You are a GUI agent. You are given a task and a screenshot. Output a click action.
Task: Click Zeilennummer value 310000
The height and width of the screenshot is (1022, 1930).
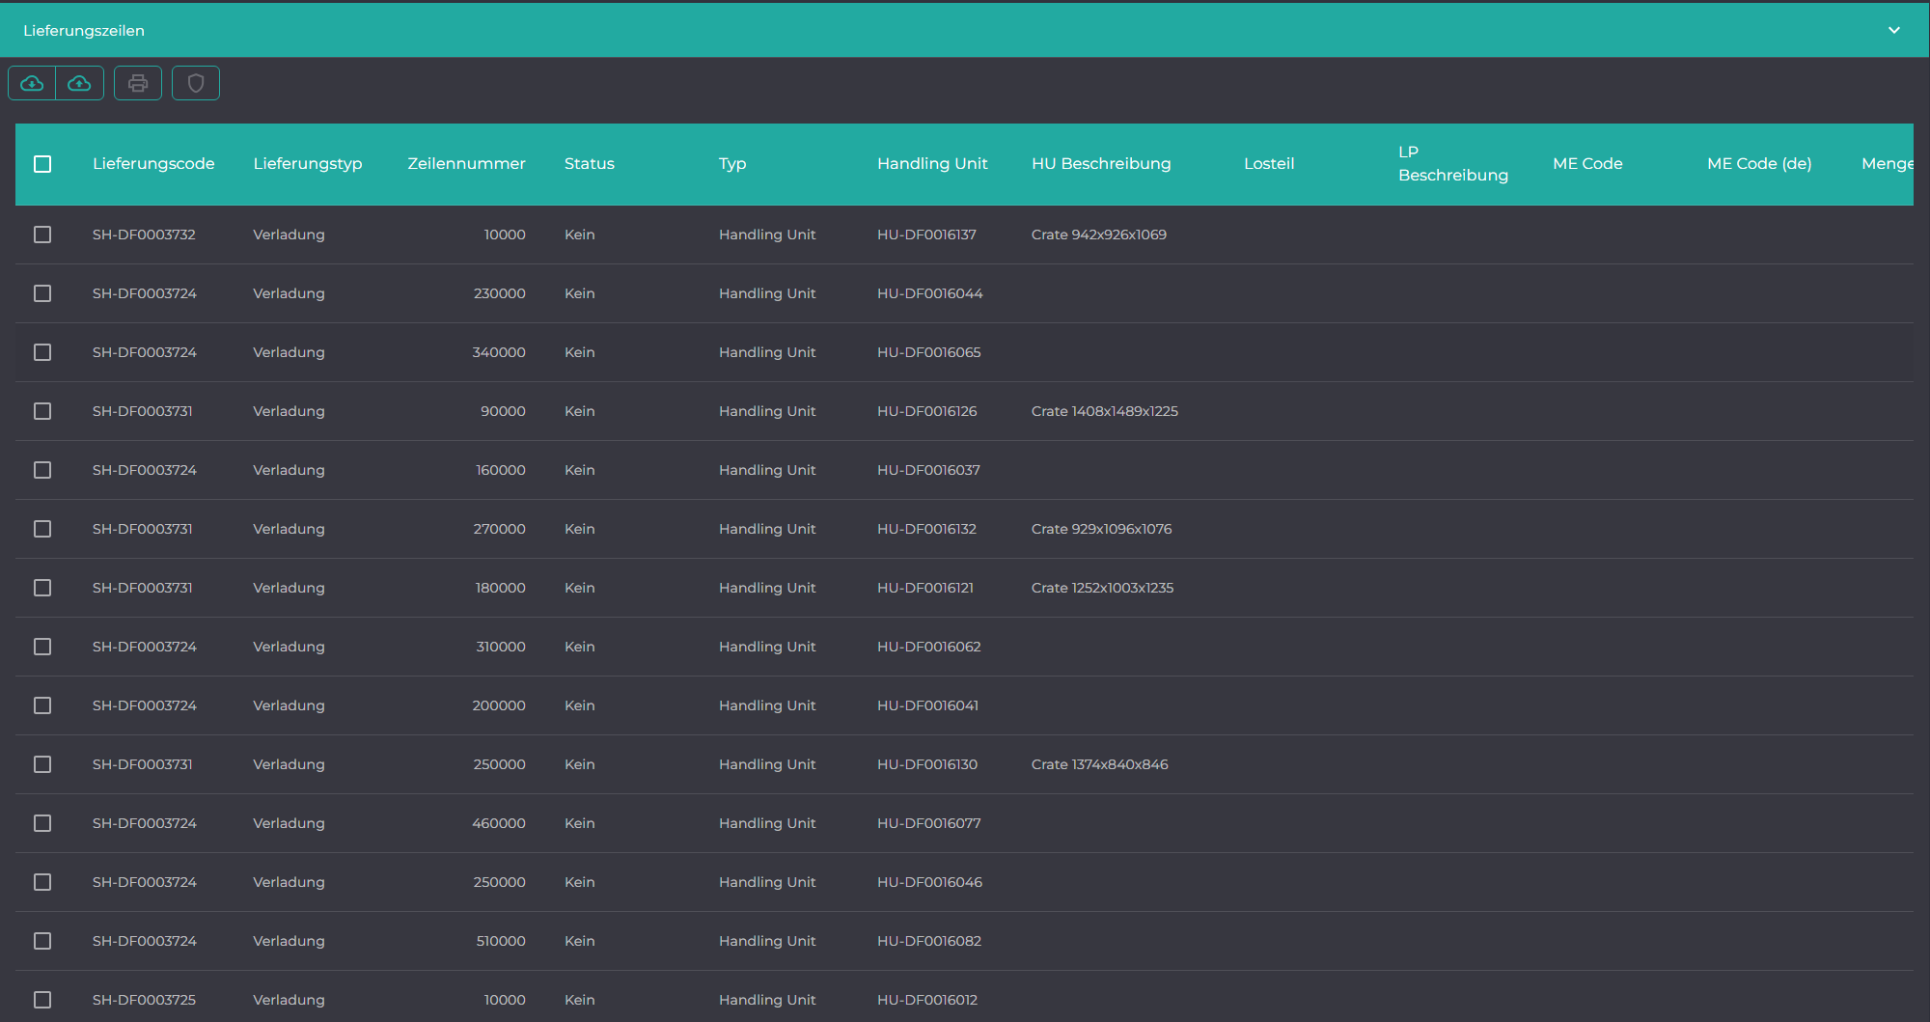[x=501, y=647]
